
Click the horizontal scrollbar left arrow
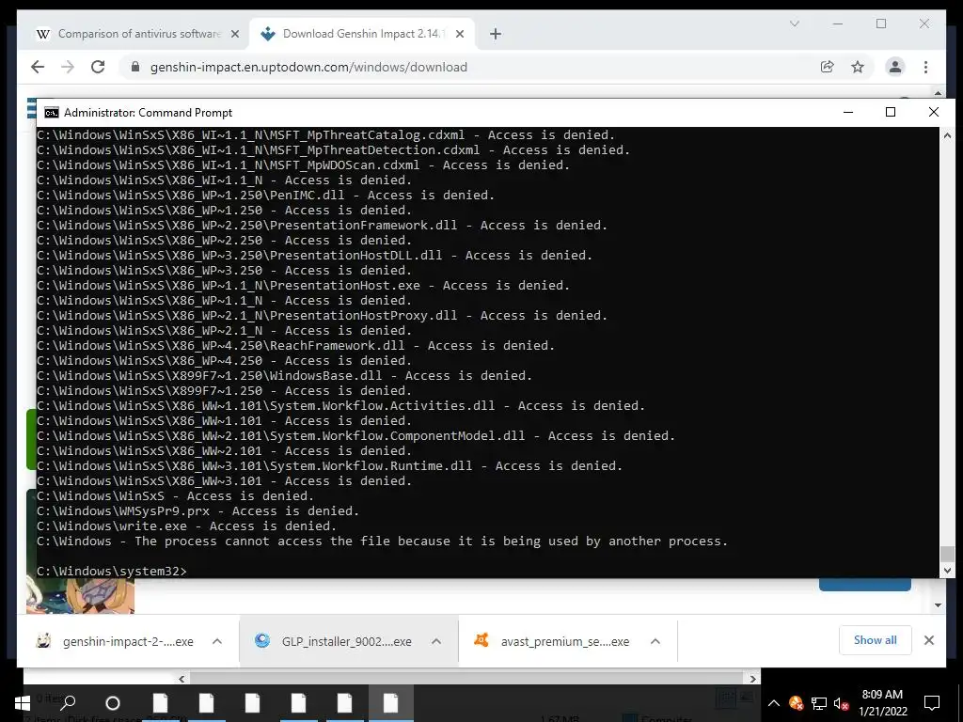tap(182, 679)
